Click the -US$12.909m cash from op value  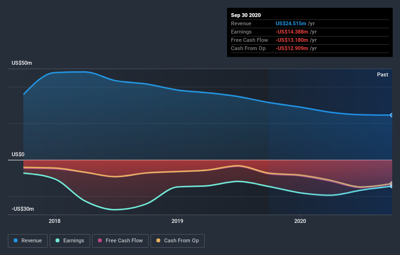[x=292, y=48]
